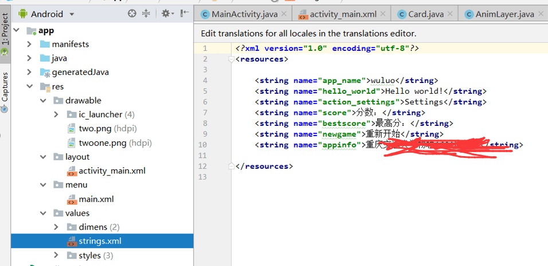Click the res folder icon

pyautogui.click(x=45, y=87)
